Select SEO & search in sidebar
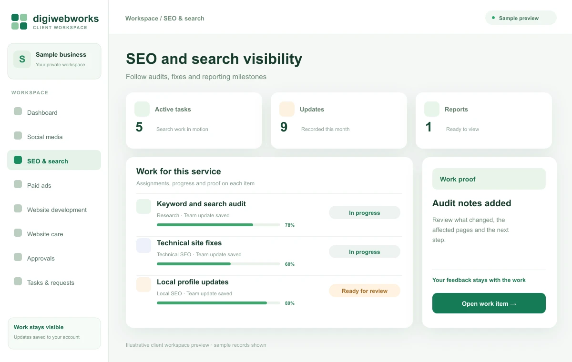 tap(54, 161)
